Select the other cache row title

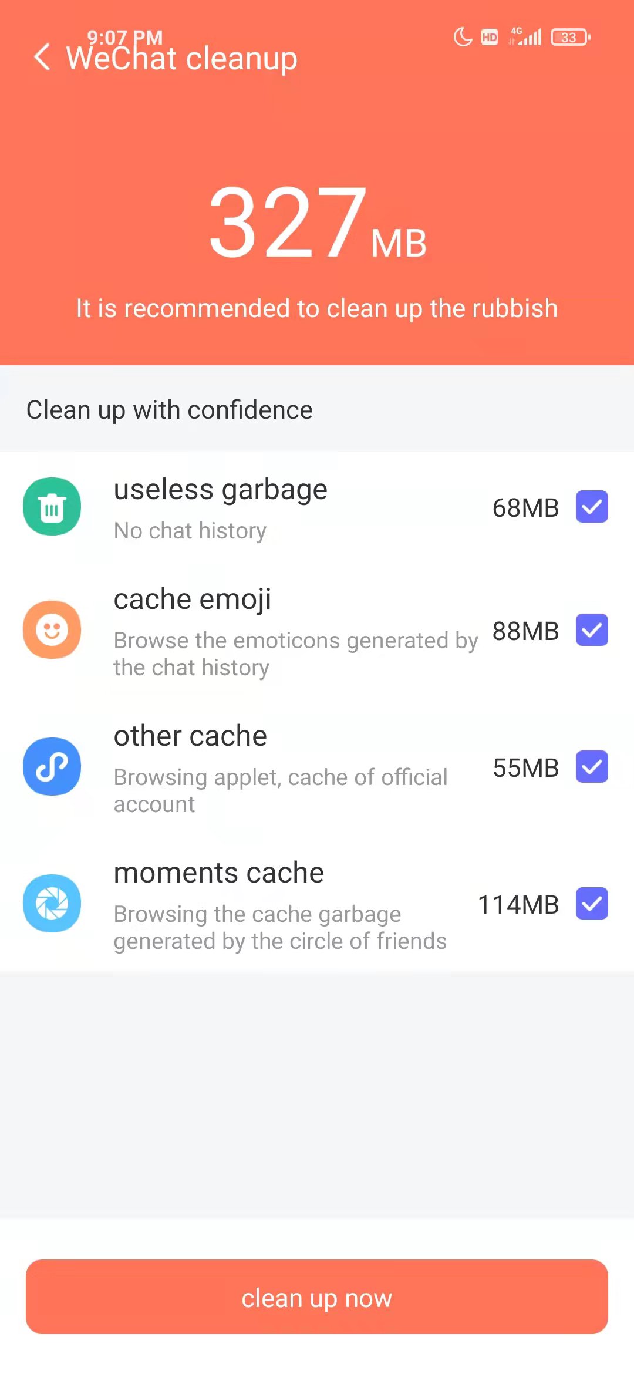click(190, 736)
